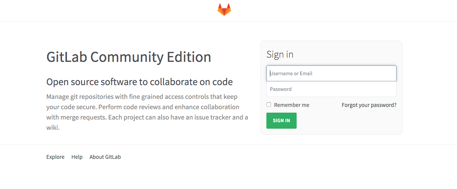Screen dimensions: 457x189
Task: Open the 'Forgot your password?' link
Action: coord(369,105)
